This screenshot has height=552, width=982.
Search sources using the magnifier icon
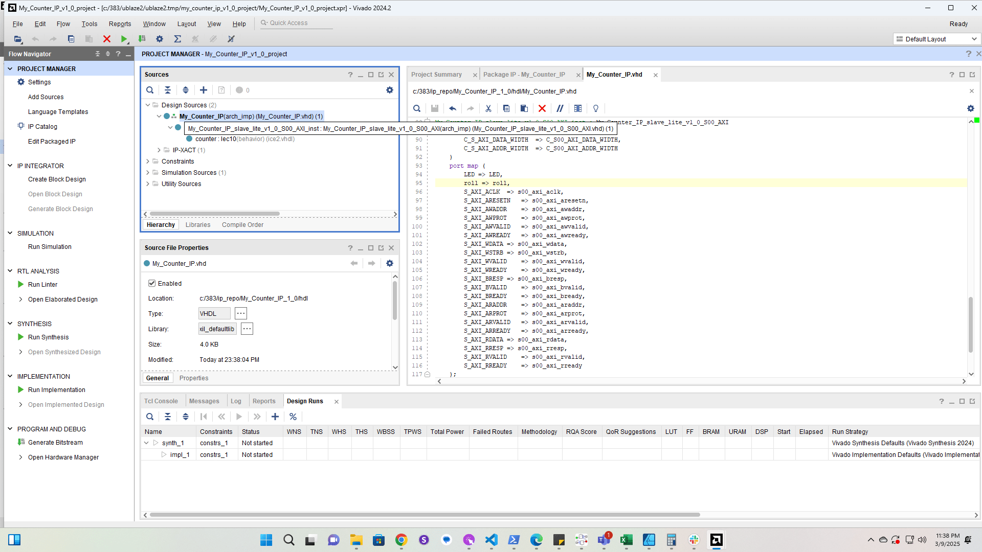[x=150, y=90]
